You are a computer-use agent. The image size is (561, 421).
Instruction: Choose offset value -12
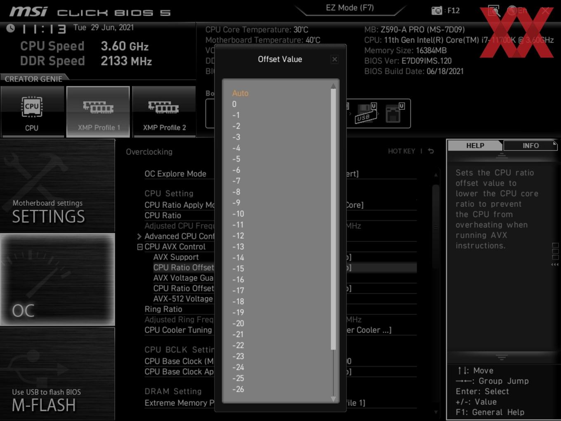238,236
